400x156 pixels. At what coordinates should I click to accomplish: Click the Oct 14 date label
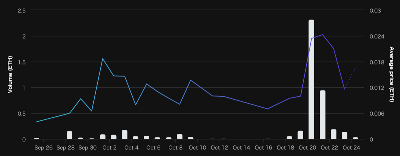tap(241, 148)
